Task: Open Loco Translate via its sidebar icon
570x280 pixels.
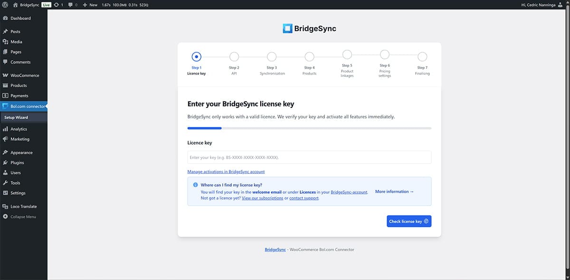Action: 7,206
